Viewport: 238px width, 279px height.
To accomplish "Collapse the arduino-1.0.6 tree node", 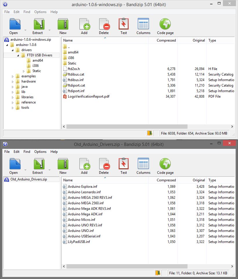I will 7,45.
